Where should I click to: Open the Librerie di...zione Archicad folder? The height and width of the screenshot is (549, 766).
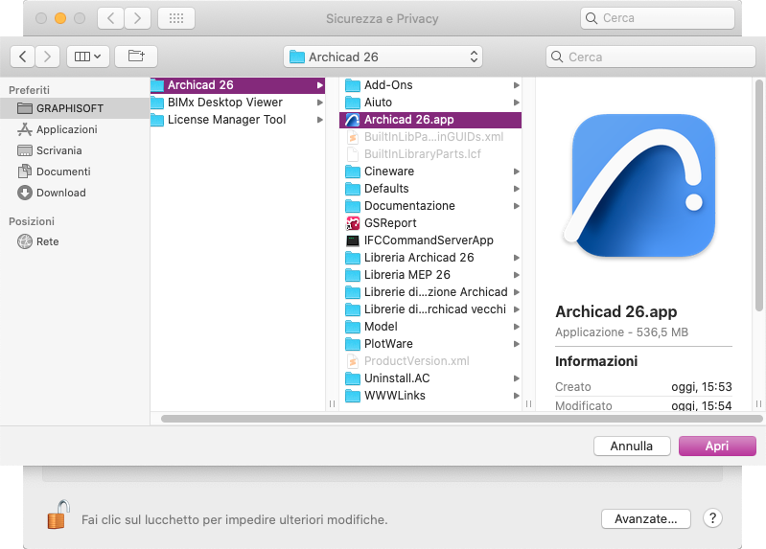click(430, 292)
